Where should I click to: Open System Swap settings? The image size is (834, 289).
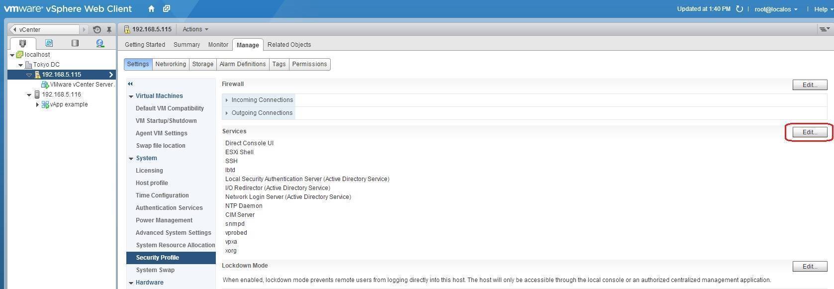pyautogui.click(x=155, y=270)
